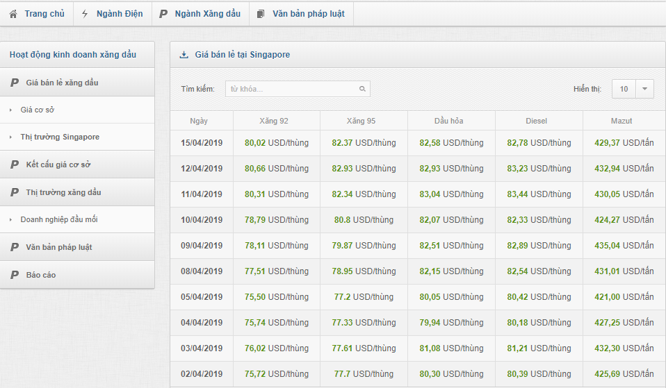This screenshot has width=666, height=388.
Task: Click the Giá bán lẻ tại Singapore title
Action: point(242,55)
